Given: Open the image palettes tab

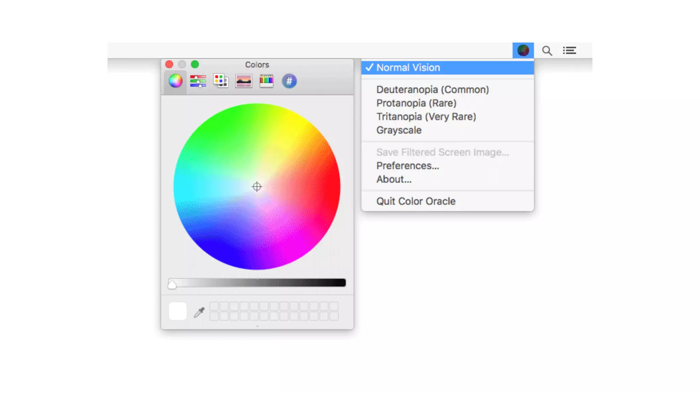Looking at the screenshot, I should click(x=243, y=81).
